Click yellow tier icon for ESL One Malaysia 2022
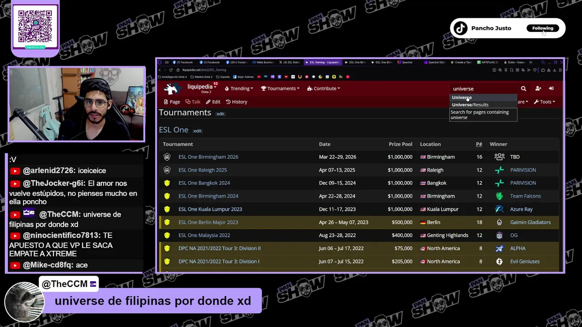Viewport: 582px width, 327px height. point(167,235)
